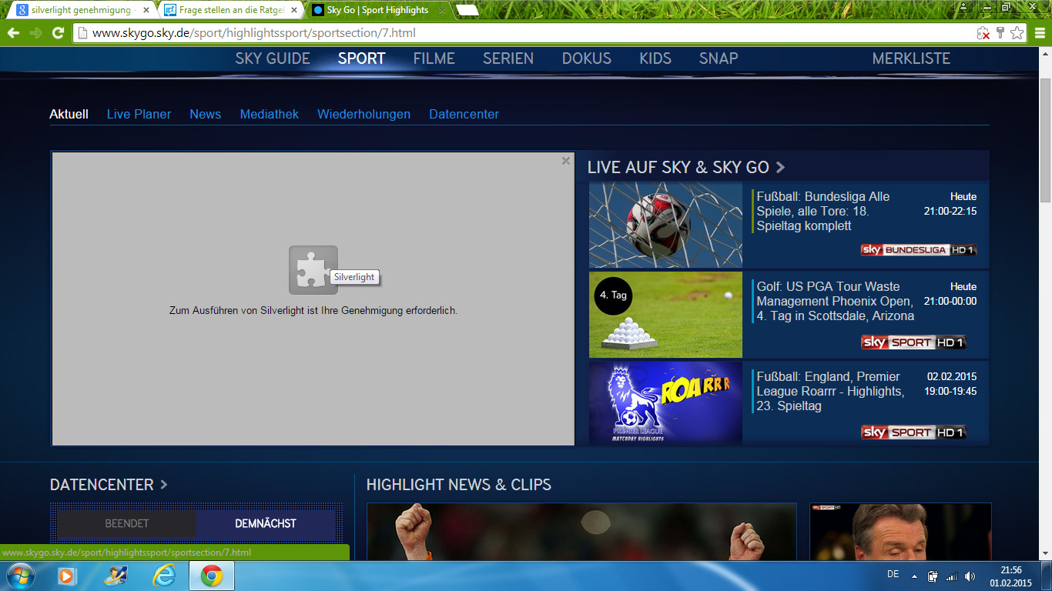Show hidden tray icons arrow
1052x591 pixels.
click(914, 576)
